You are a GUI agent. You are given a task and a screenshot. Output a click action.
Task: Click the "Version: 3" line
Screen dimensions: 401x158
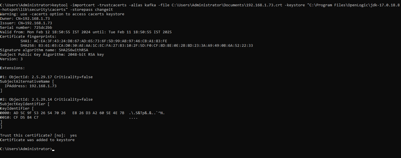click(11, 59)
